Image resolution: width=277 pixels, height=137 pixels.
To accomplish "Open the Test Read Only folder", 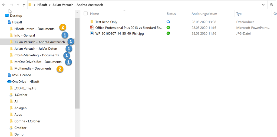I will coord(106,22).
